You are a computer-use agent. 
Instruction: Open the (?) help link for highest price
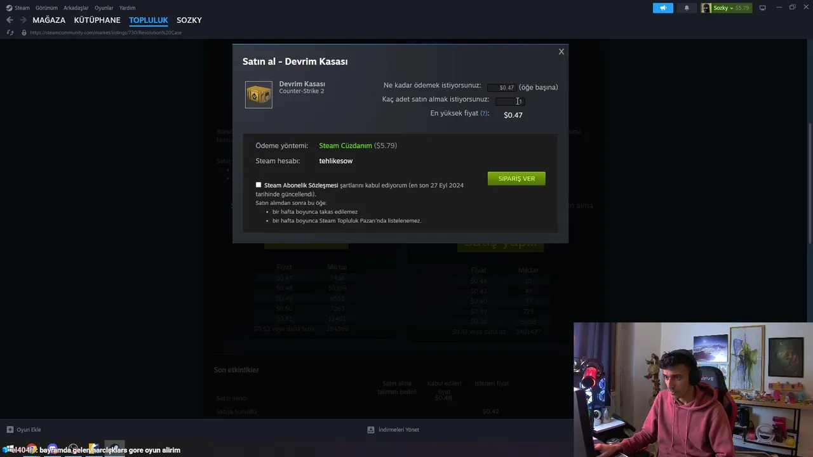click(x=484, y=114)
